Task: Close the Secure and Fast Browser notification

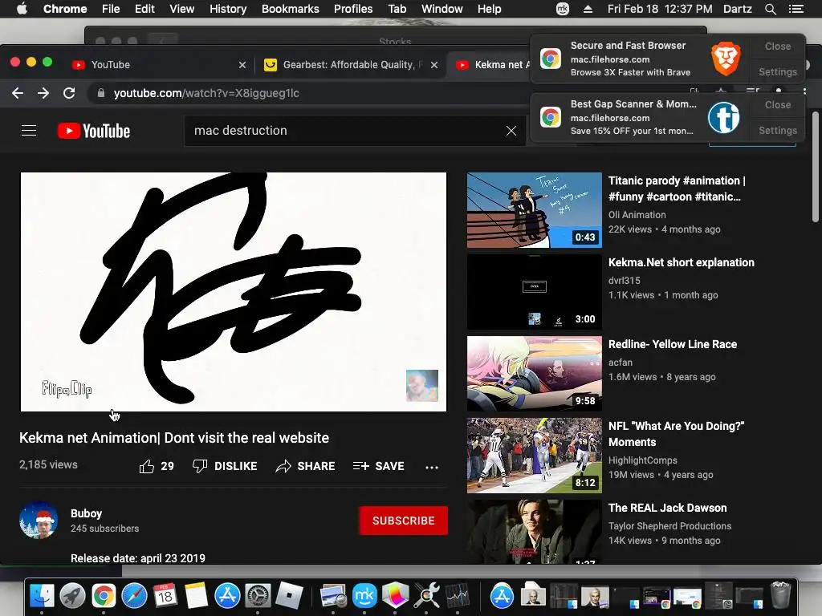Action: tap(777, 46)
